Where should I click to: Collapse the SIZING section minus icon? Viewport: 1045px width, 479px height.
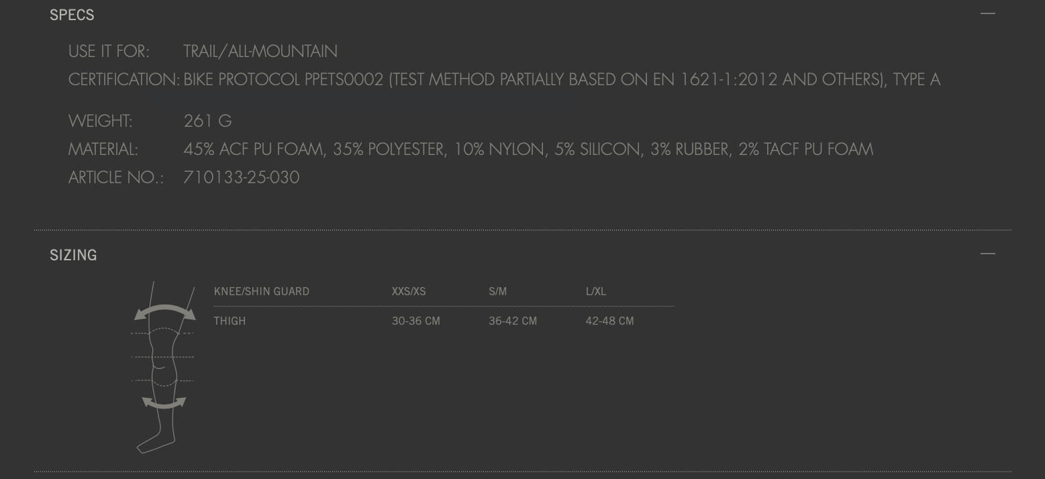pos(987,254)
